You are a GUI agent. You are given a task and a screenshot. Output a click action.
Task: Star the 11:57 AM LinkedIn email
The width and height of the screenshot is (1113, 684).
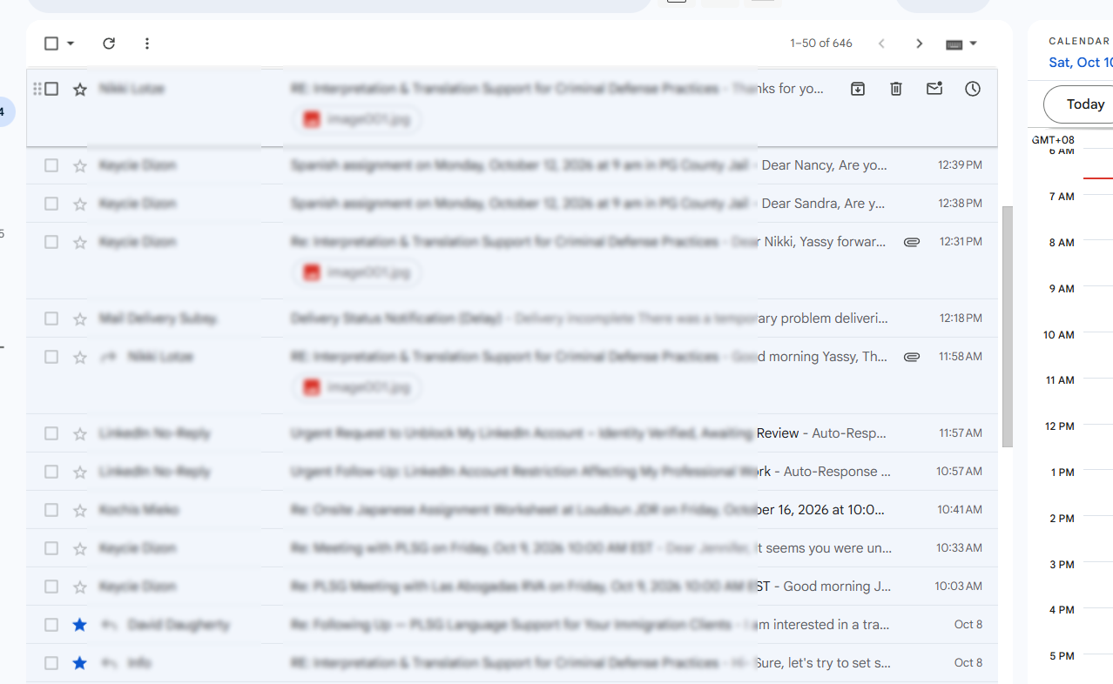tap(80, 433)
